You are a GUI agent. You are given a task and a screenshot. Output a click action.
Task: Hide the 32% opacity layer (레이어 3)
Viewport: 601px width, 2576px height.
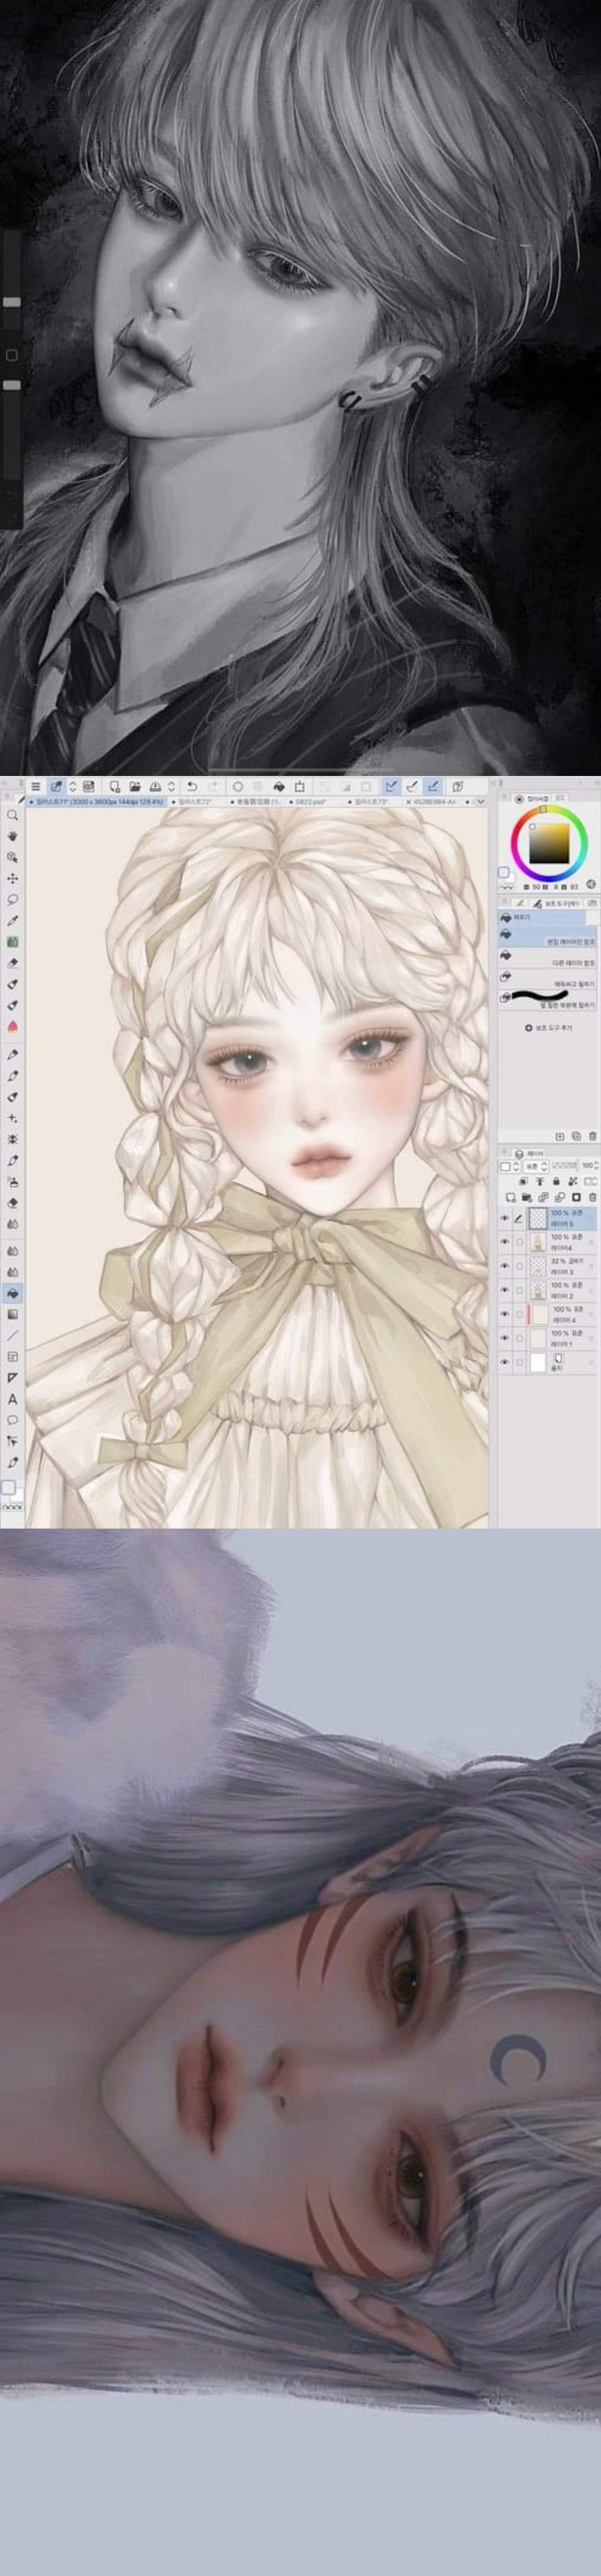[504, 1266]
